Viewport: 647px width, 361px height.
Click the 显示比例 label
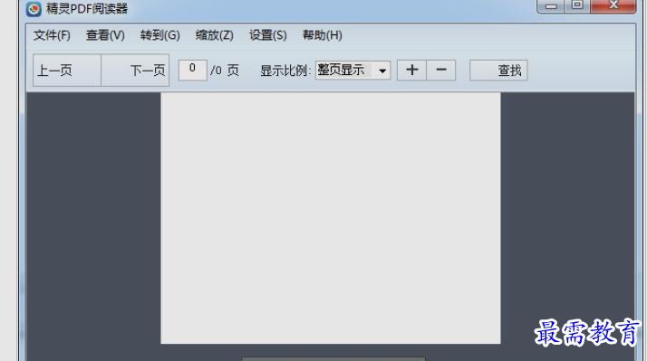[285, 71]
